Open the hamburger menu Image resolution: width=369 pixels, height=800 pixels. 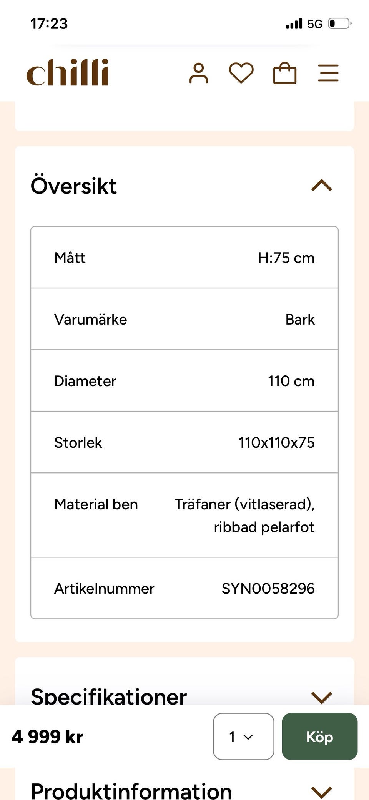coord(328,73)
